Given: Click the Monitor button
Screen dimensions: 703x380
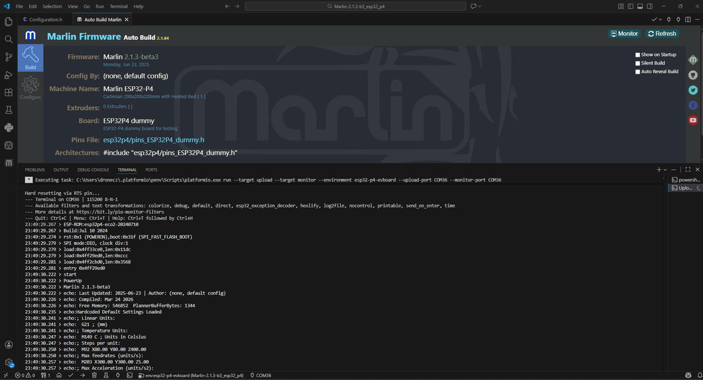Looking at the screenshot, I should (624, 33).
